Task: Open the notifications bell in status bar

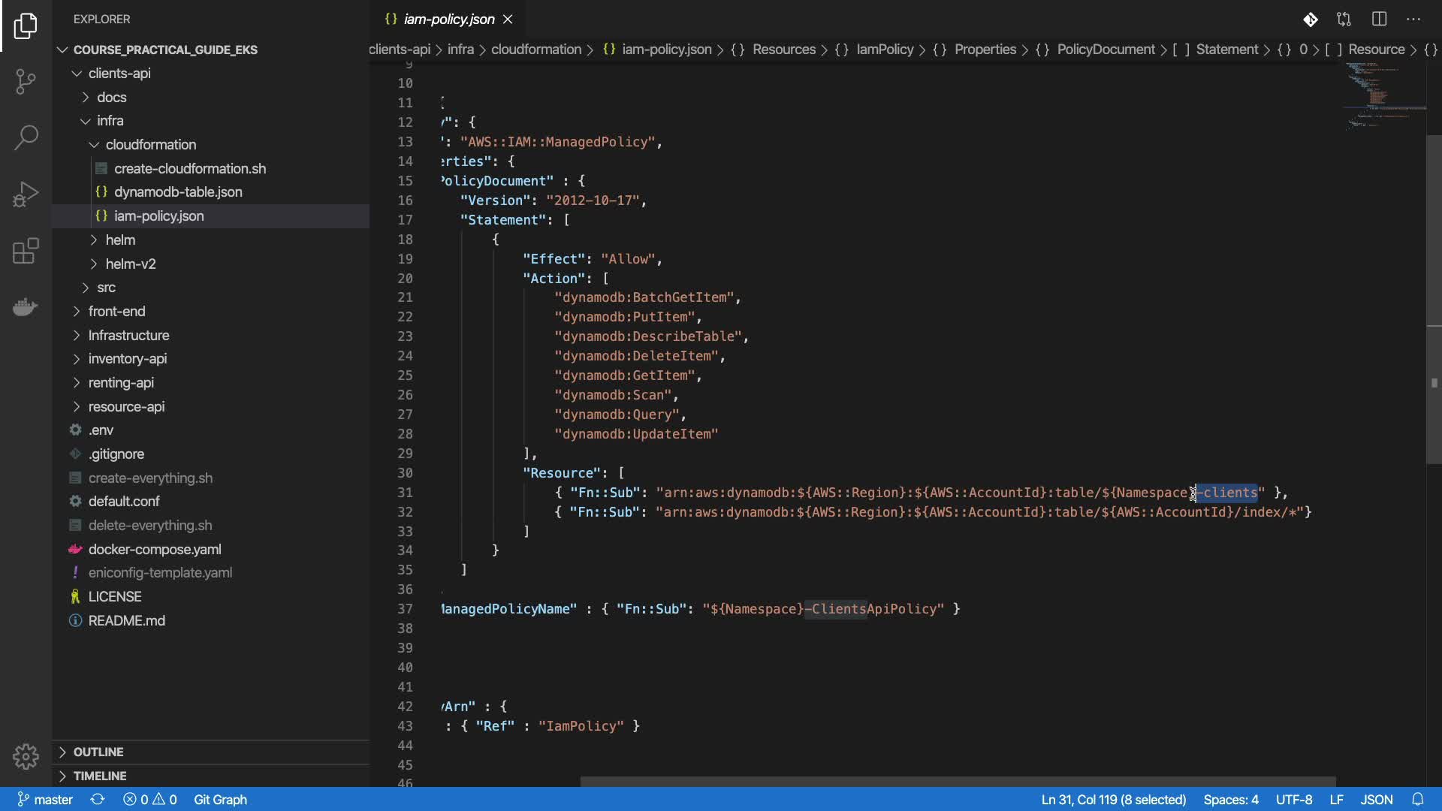Action: click(1417, 799)
